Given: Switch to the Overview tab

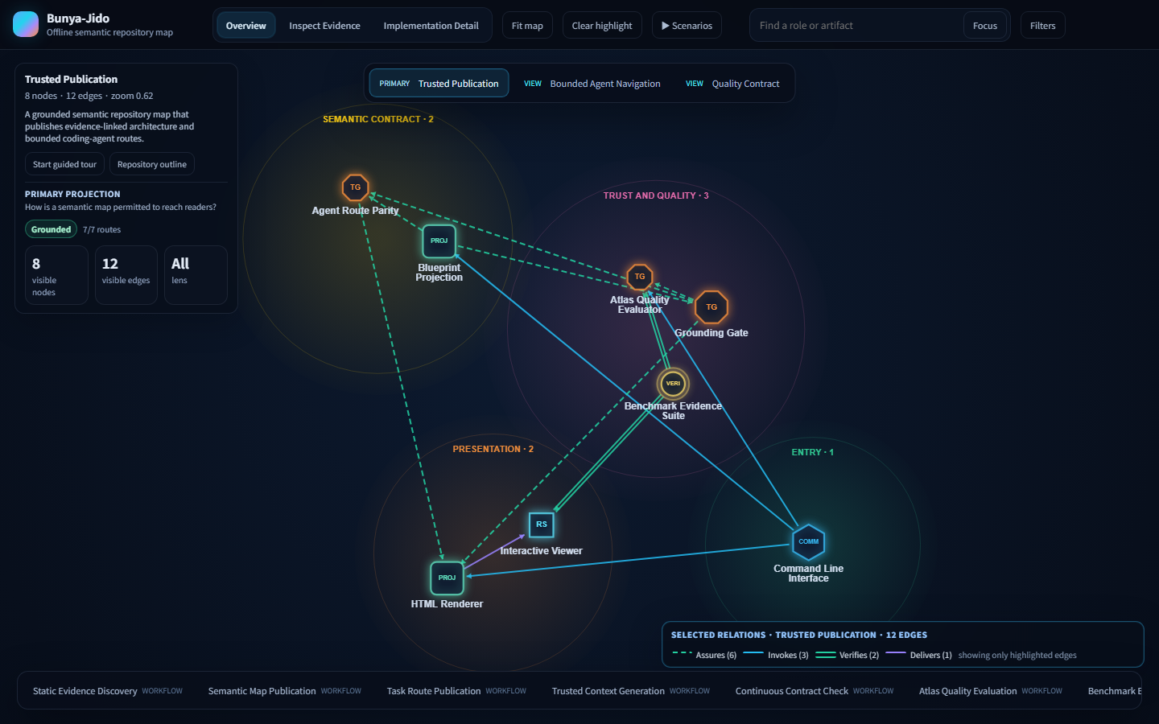Looking at the screenshot, I should (246, 26).
